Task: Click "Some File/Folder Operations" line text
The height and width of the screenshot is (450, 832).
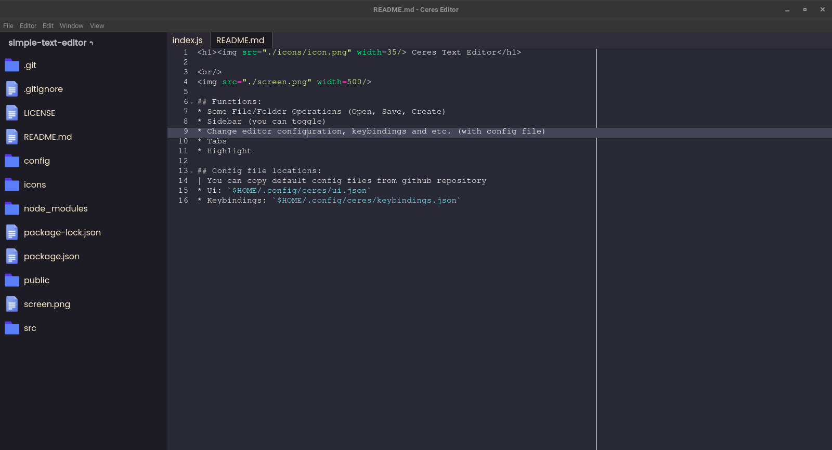Action: 275,111
